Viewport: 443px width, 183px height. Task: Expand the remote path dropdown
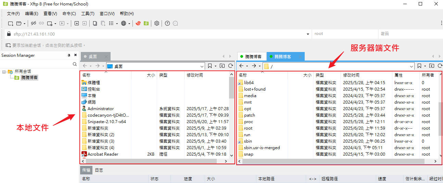tap(412, 66)
